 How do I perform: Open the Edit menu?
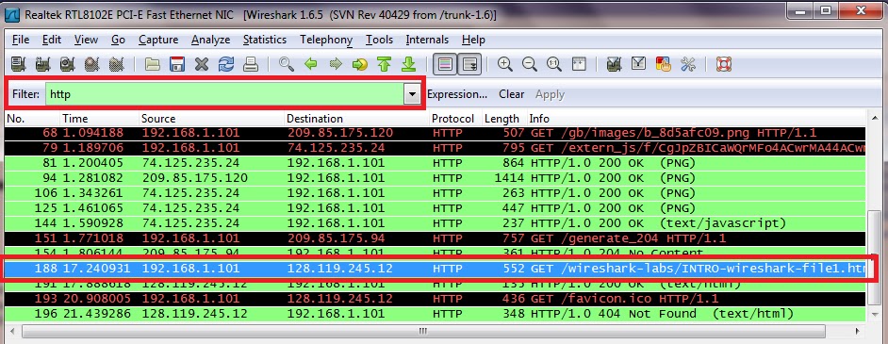[52, 40]
